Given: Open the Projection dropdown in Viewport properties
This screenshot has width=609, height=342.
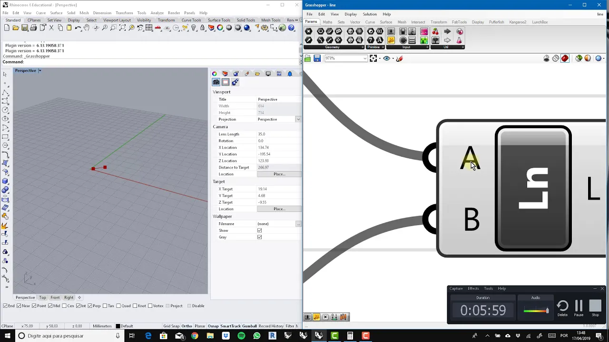Looking at the screenshot, I should (x=298, y=119).
